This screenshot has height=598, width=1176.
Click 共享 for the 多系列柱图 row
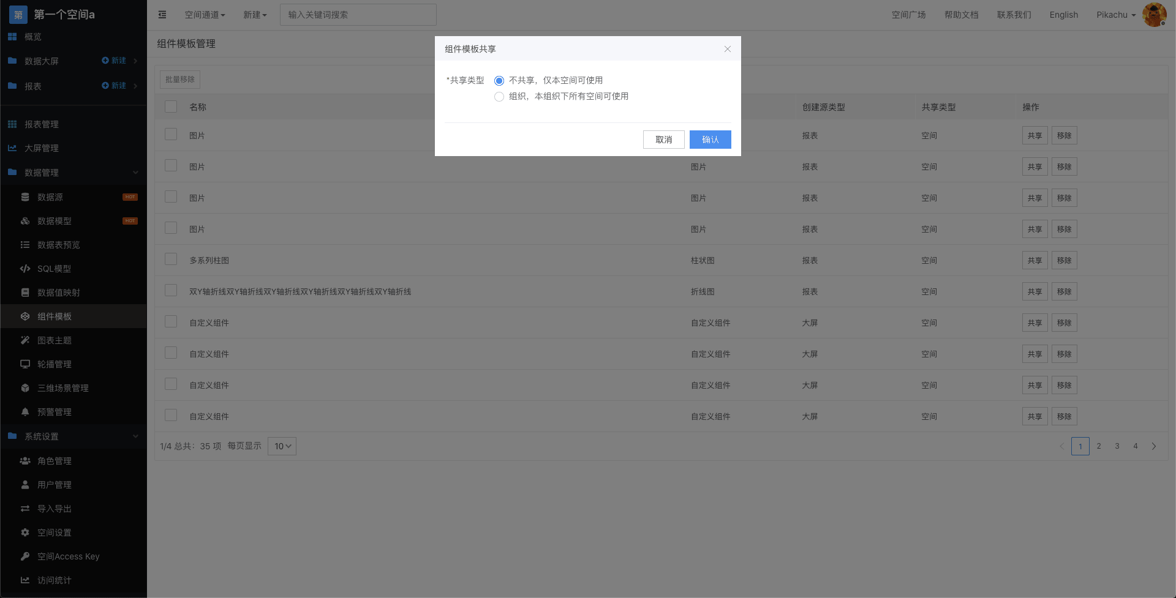[1035, 260]
